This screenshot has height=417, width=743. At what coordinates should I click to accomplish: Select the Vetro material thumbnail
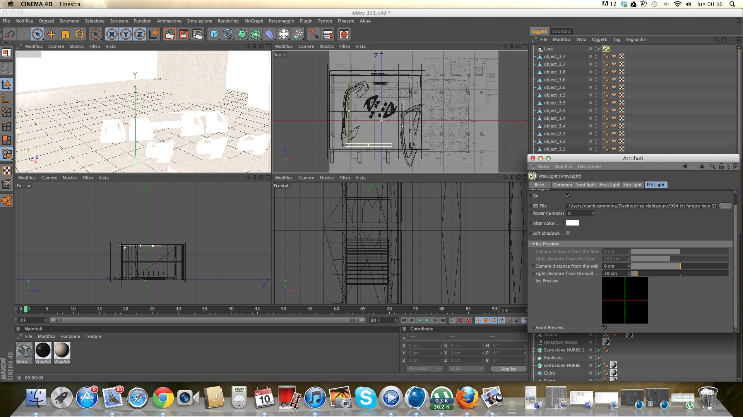pyautogui.click(x=24, y=351)
